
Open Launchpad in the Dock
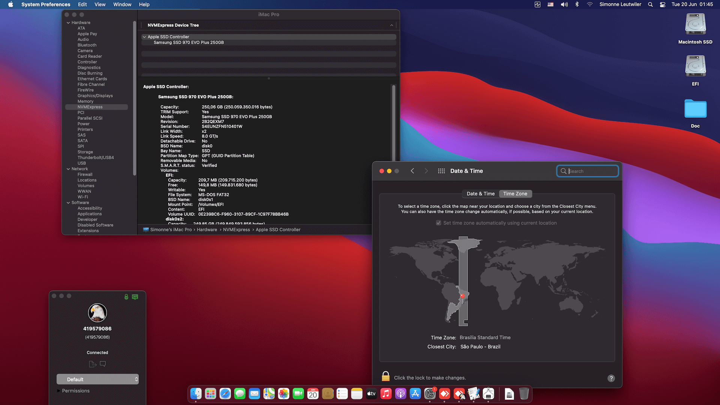click(x=210, y=393)
